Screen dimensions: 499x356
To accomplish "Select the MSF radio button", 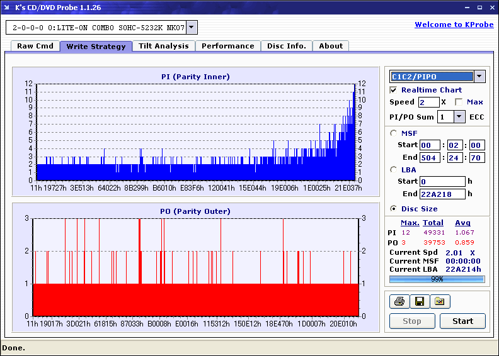I will click(x=394, y=133).
